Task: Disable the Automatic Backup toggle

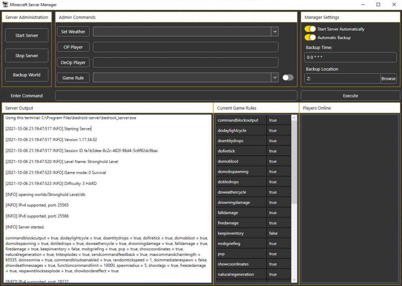Action: point(310,38)
